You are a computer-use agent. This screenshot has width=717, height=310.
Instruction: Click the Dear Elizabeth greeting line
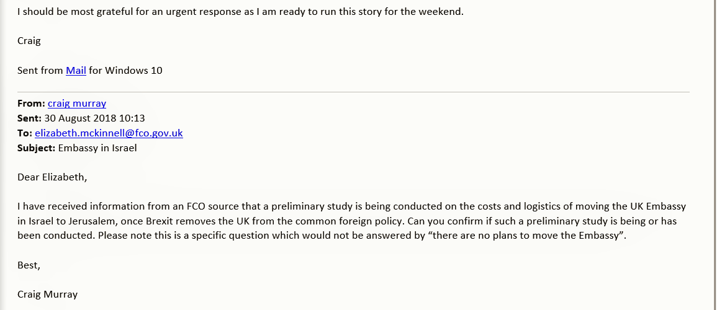(x=53, y=177)
